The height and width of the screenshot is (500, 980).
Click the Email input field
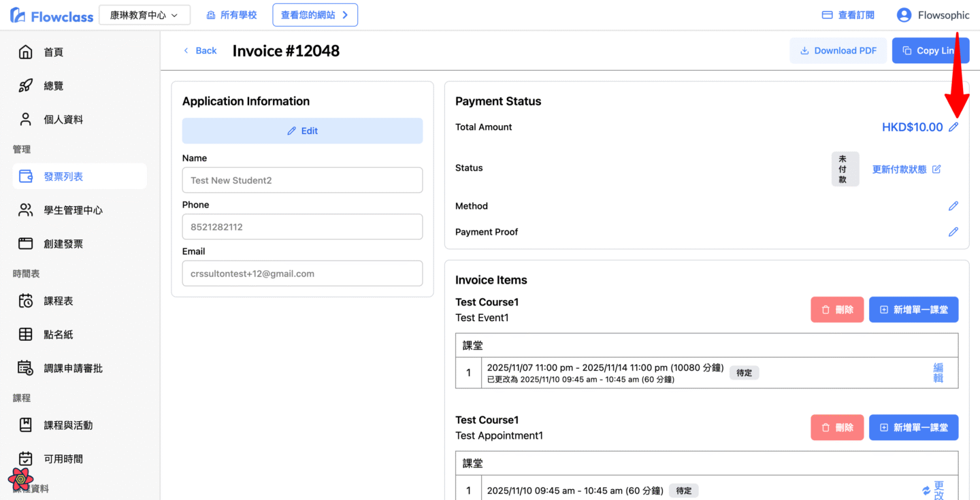302,273
